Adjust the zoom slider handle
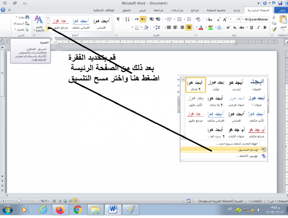Screen dimensions: 288x218 click(x=19, y=201)
